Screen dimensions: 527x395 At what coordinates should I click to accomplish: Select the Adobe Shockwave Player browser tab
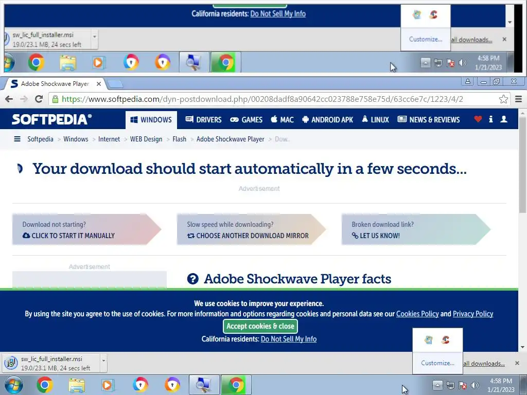coord(55,84)
